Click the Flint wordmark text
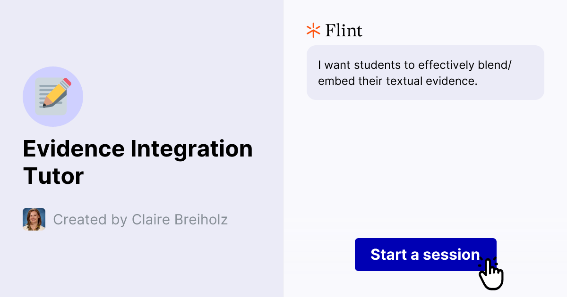 pyautogui.click(x=343, y=30)
